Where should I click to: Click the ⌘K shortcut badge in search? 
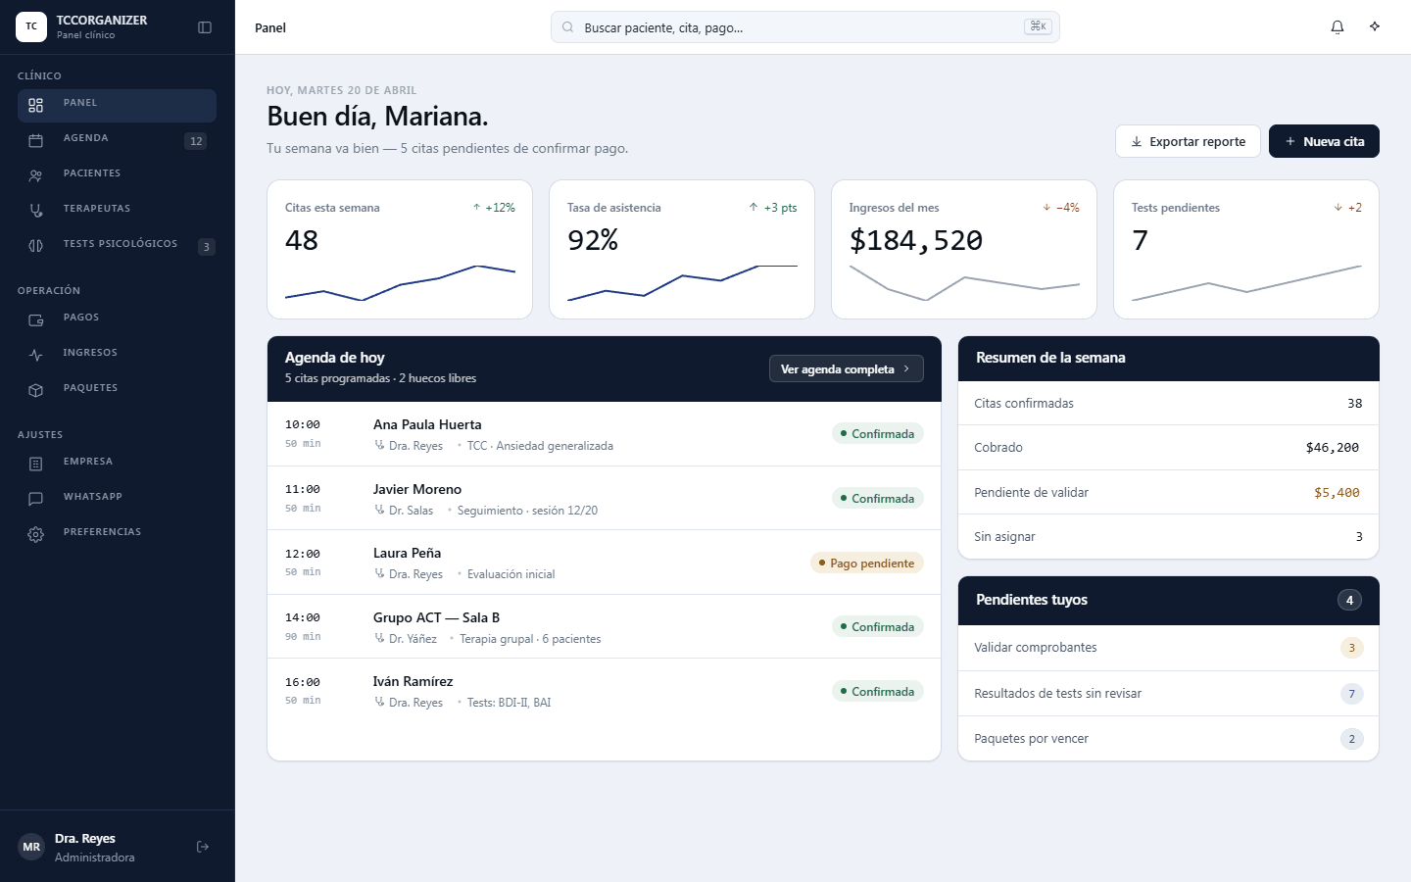click(x=1038, y=26)
